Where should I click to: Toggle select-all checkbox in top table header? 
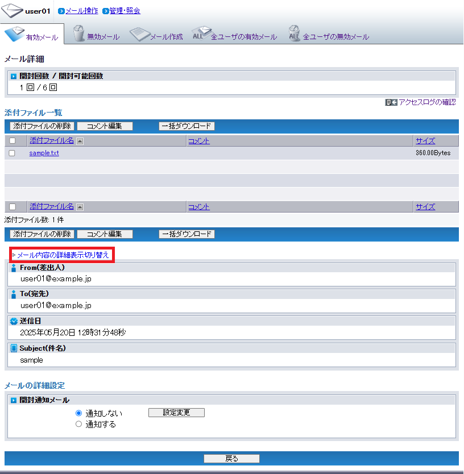pyautogui.click(x=12, y=142)
